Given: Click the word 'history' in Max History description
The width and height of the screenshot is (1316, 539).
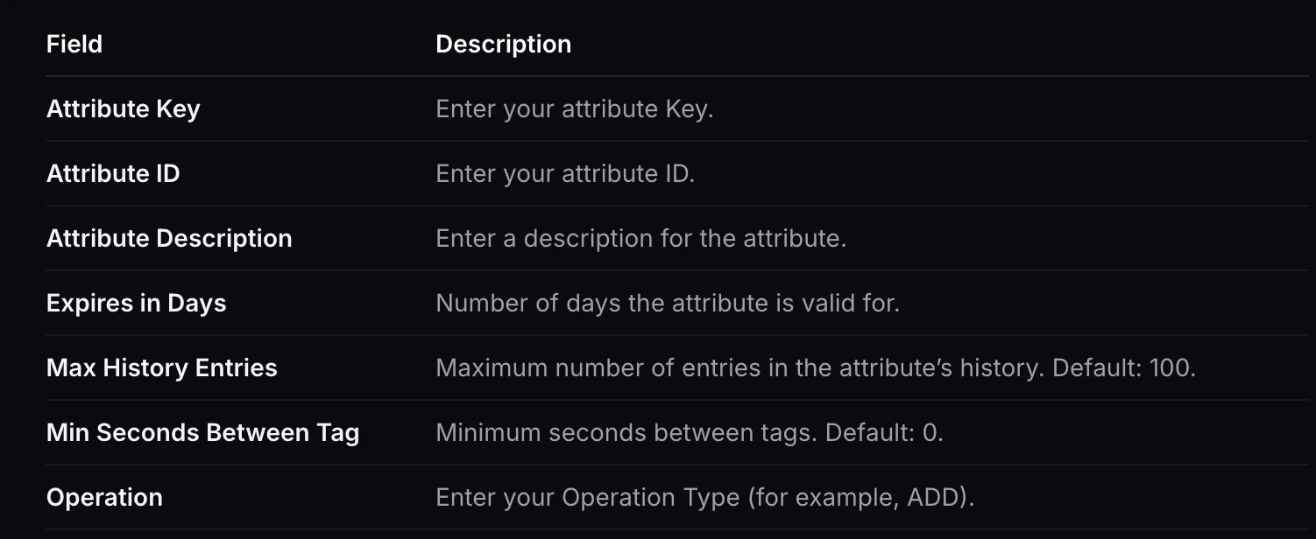Looking at the screenshot, I should pyautogui.click(x=997, y=367).
